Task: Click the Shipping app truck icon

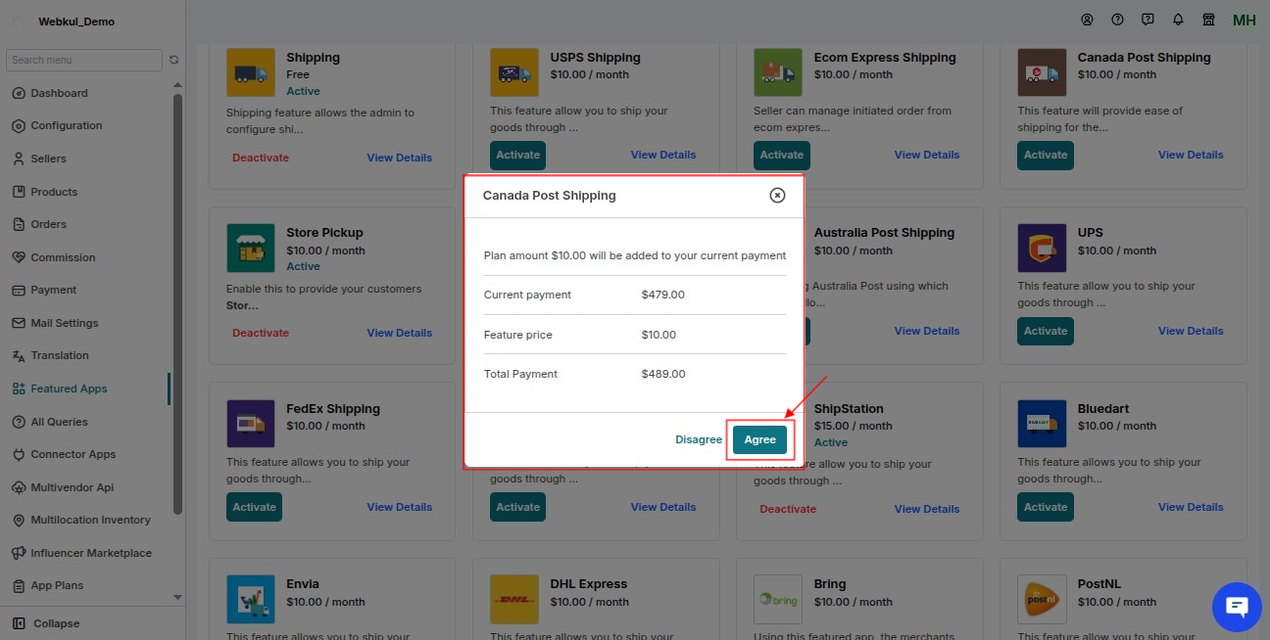Action: click(x=251, y=72)
